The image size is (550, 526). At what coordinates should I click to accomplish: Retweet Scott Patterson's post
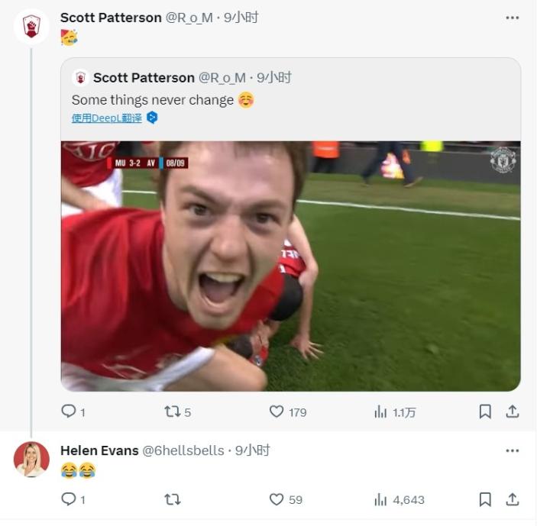coord(173,411)
